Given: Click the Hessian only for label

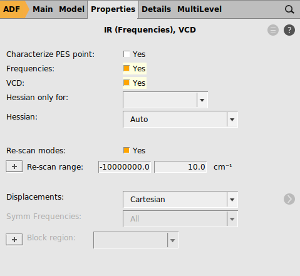Looking at the screenshot, I should [38, 98].
